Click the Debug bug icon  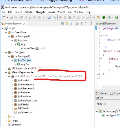coord(109,17)
